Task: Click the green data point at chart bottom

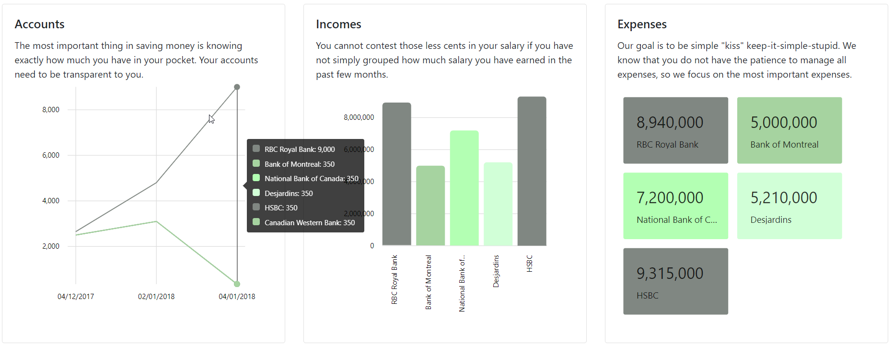Action: (237, 284)
